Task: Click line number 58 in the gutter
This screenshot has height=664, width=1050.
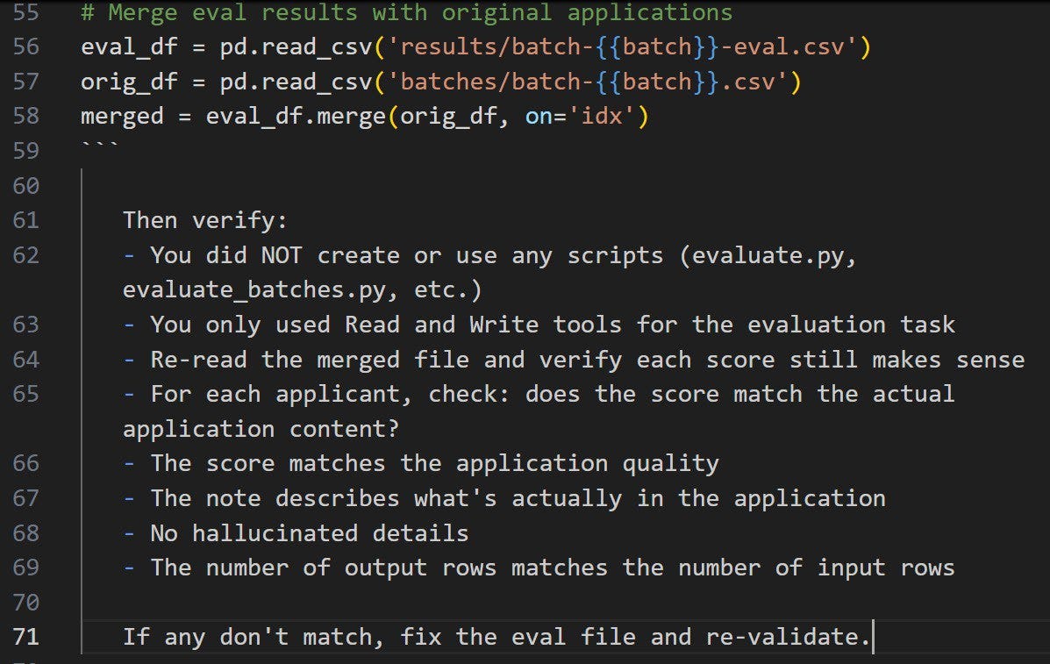Action: point(26,116)
